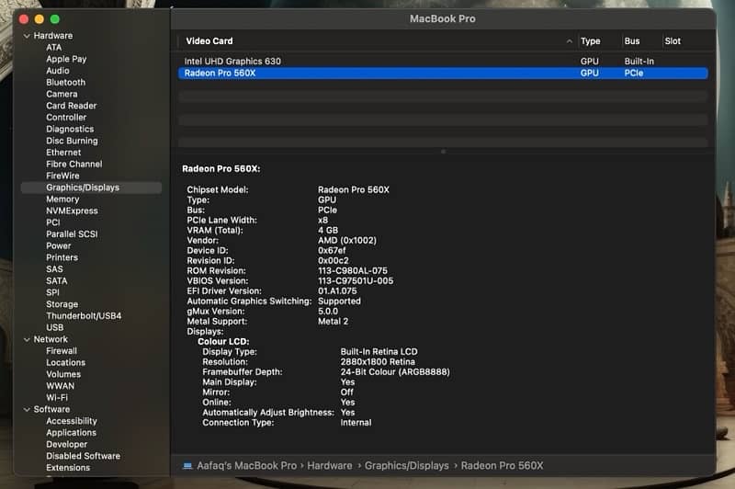Screen dimensions: 735x489
Task: Click the split-pane divider handle dot
Action: pyautogui.click(x=443, y=152)
